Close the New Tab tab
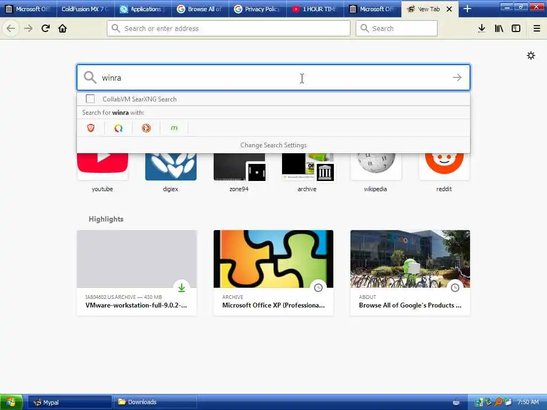 coord(449,9)
